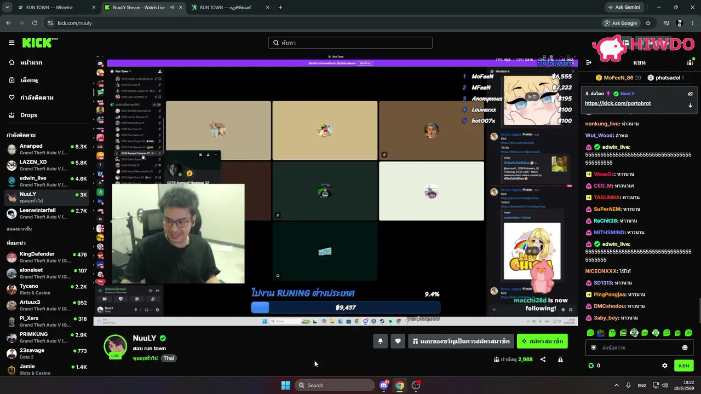The height and width of the screenshot is (394, 701).
Task: Hide the pinned chat message
Action: [x=690, y=94]
